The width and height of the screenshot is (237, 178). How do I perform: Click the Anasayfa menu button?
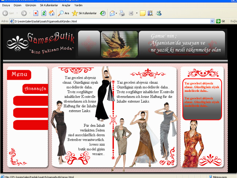35,89
